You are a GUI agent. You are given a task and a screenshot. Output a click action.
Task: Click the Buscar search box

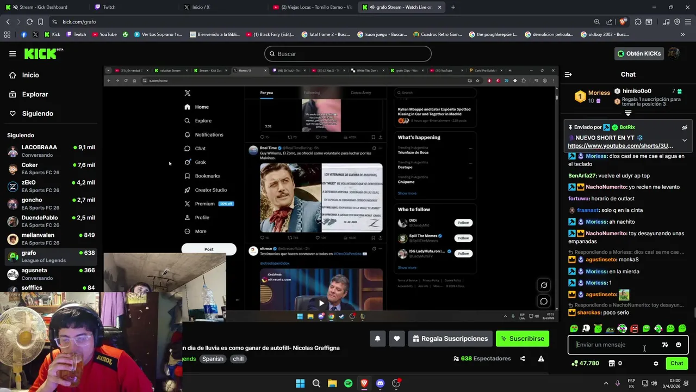click(x=348, y=54)
